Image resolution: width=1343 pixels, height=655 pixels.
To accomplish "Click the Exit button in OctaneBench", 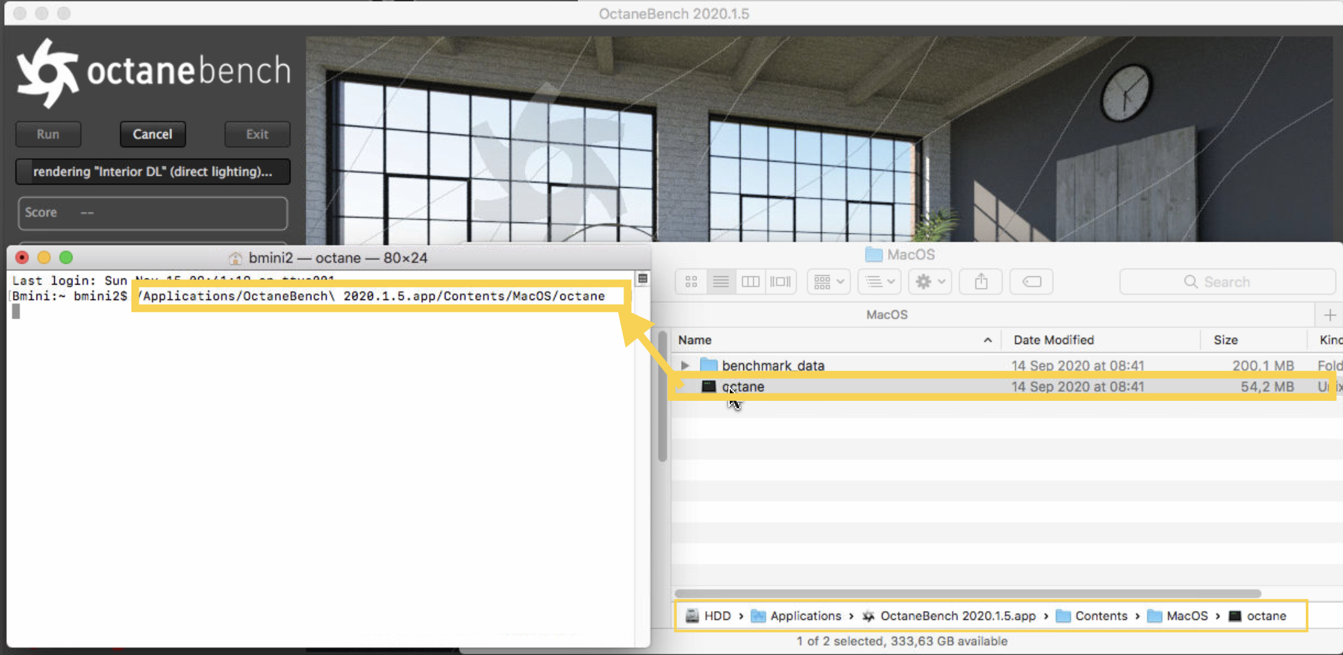I will [257, 134].
